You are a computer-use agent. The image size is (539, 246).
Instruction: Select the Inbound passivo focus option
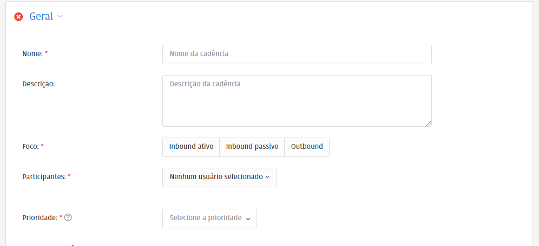point(252,147)
